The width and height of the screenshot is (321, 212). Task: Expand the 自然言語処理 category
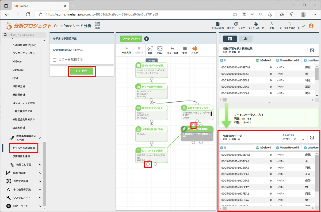click(x=40, y=181)
